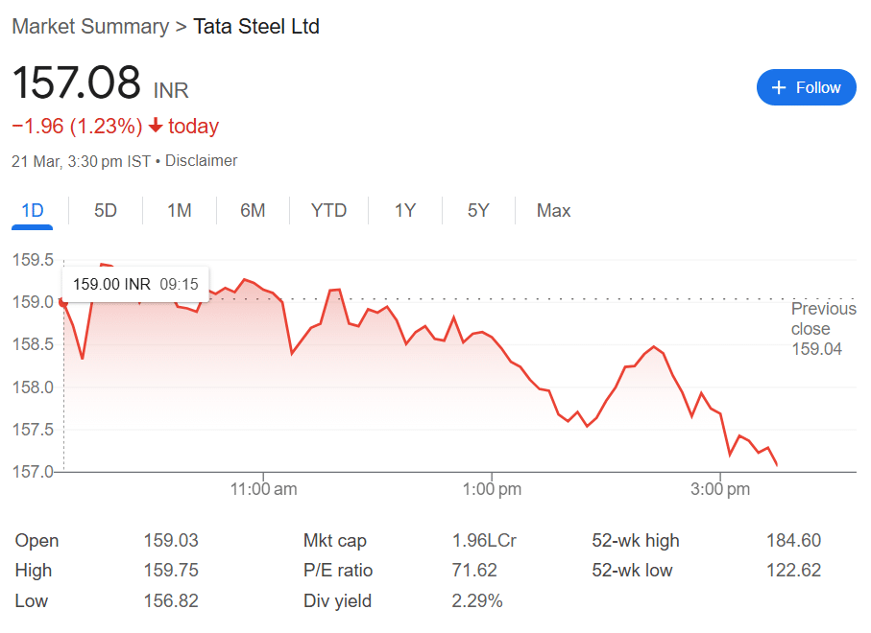Switch to the 5Y chart view
Image resolution: width=871 pixels, height=633 pixels.
(478, 211)
